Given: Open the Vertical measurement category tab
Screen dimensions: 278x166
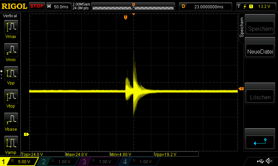Looking at the screenshot, I should pos(10,16).
